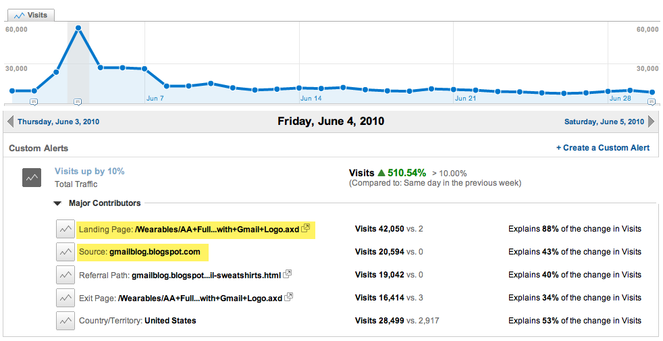Click the Jun 21 data point on chart
Screen dimensions: 663x341
click(453, 90)
